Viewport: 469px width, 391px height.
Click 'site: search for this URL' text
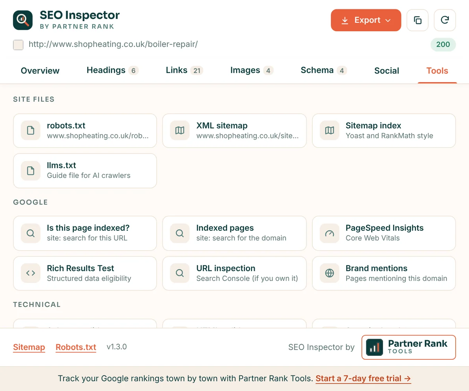87,238
